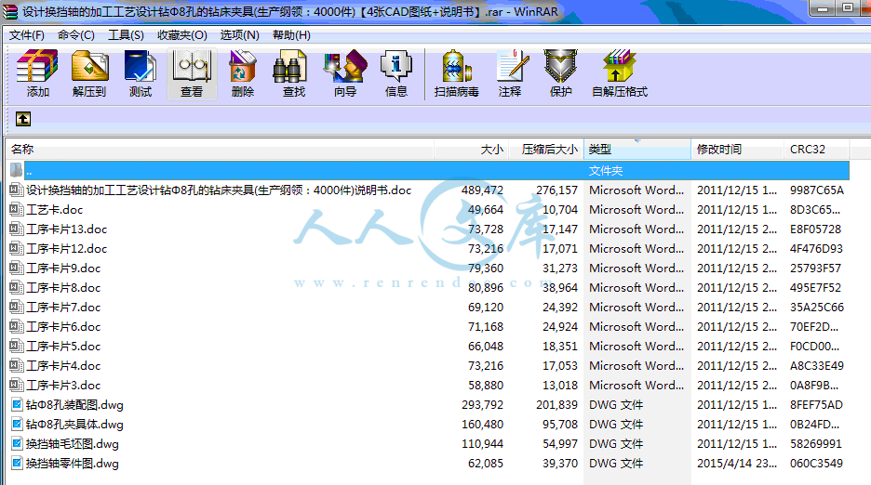This screenshot has height=485, width=871.
Task: Sort by 大小 column header
Action: [471, 150]
